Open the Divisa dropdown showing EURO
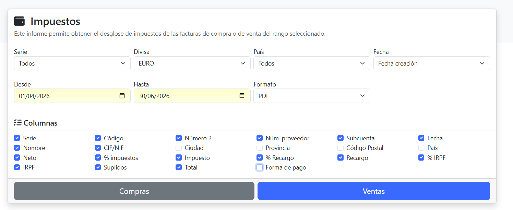 point(192,63)
